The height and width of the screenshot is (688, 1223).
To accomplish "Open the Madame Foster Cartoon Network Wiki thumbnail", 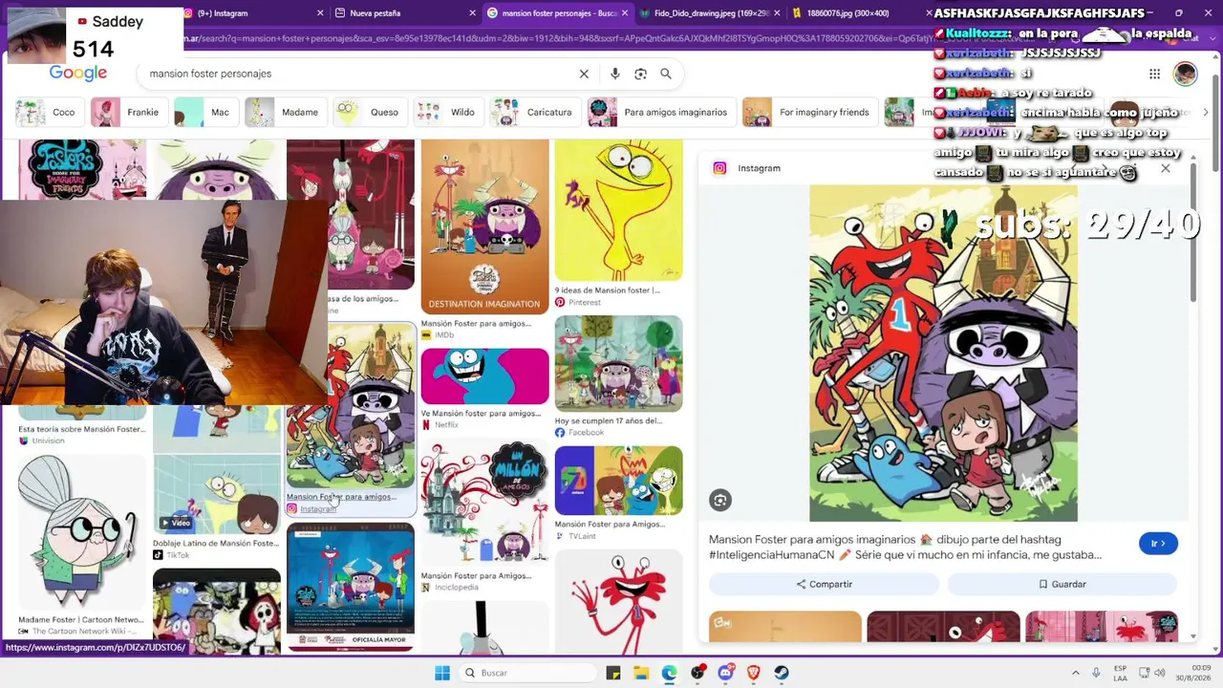I will point(81,532).
